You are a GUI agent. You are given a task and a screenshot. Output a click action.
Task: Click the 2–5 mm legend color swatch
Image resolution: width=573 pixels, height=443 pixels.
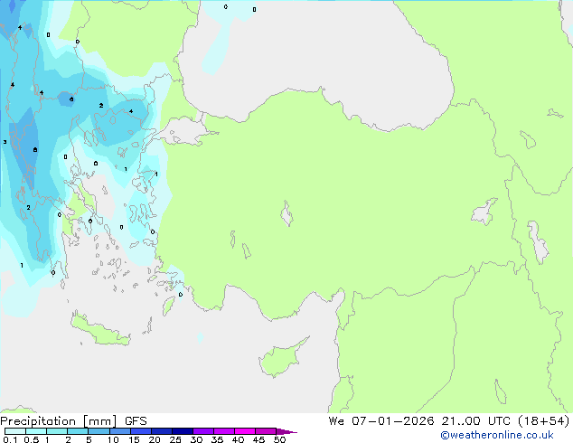coord(78,431)
